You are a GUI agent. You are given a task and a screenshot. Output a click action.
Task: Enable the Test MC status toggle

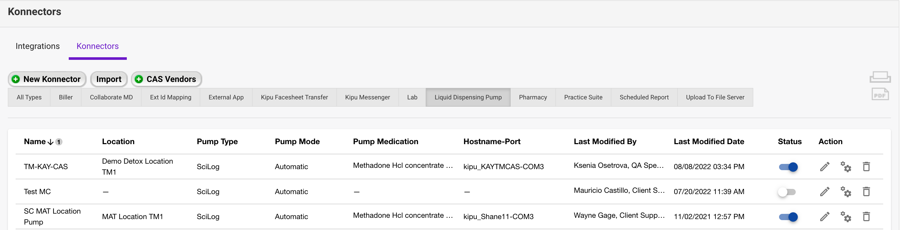click(x=787, y=192)
